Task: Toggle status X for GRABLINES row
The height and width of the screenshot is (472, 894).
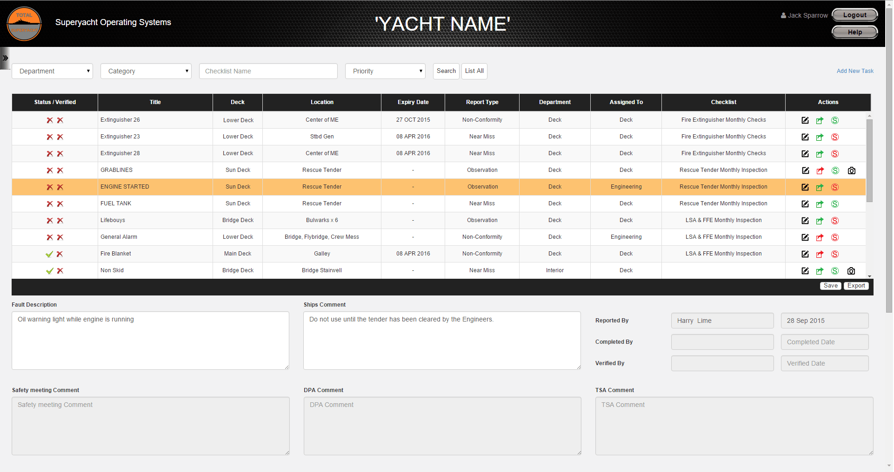Action: point(50,170)
